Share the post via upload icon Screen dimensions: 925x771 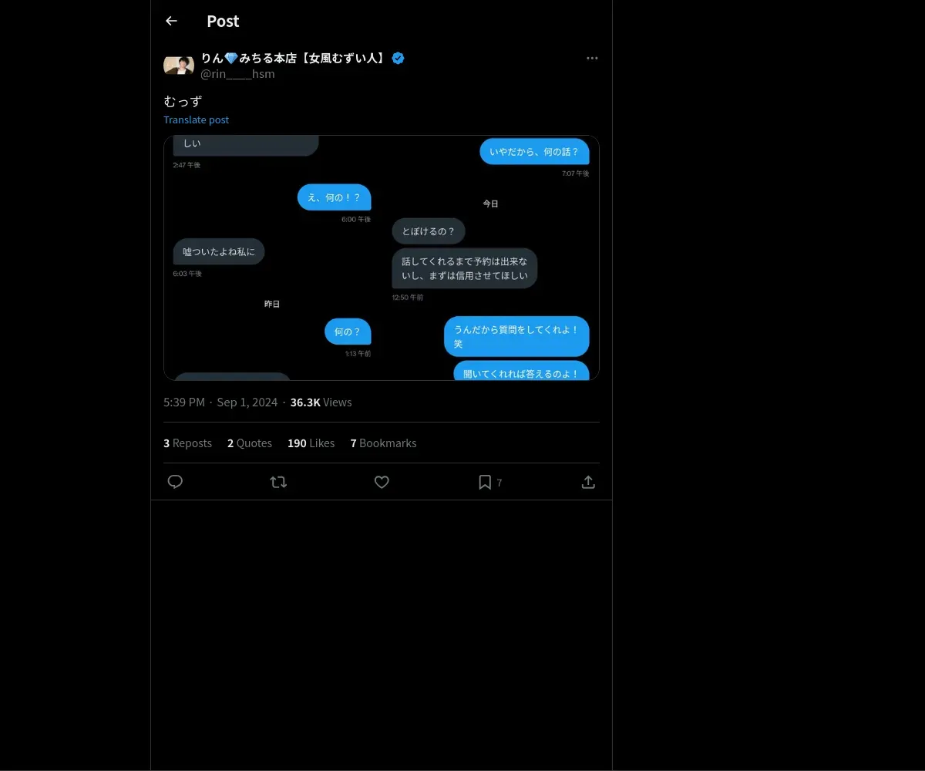click(x=588, y=482)
